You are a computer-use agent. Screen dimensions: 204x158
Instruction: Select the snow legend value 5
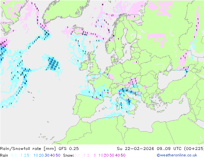click(x=95, y=155)
